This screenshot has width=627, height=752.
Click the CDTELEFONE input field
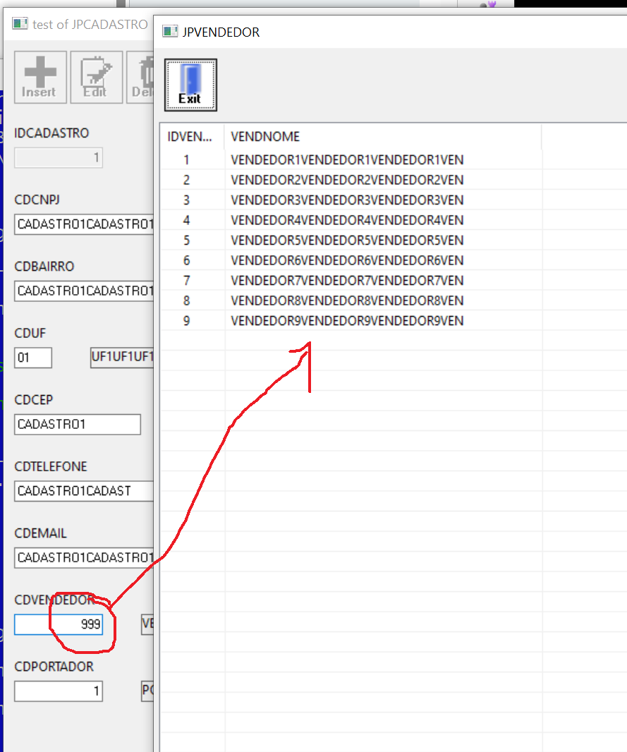pyautogui.click(x=84, y=491)
